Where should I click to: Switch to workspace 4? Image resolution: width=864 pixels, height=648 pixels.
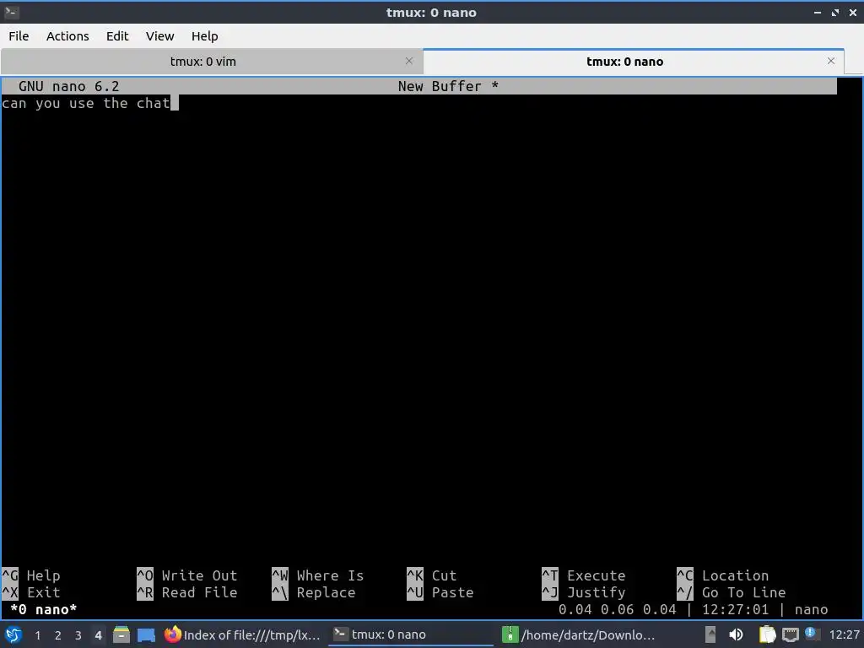(x=98, y=635)
